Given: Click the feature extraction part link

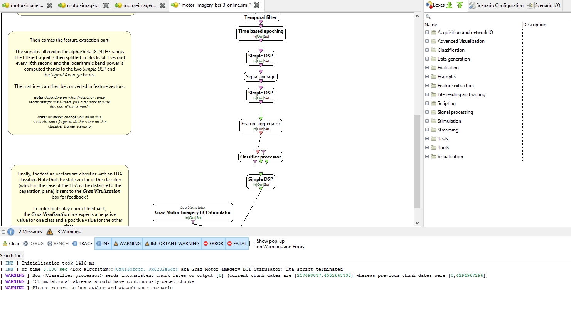Looking at the screenshot, I should coord(86,40).
